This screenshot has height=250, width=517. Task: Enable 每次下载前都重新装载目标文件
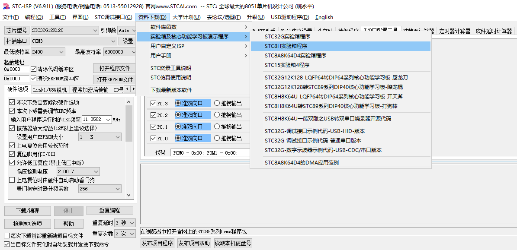pos(6,236)
